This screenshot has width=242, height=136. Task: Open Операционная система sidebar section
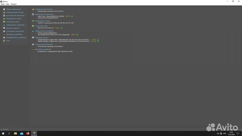[15, 12]
